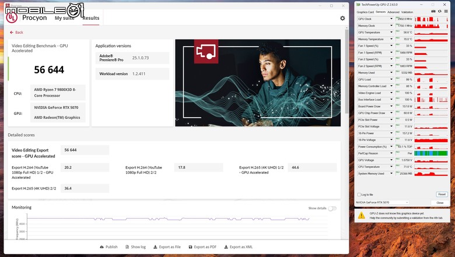Click AMD Ryzen 7 9800X3D CPU text
The width and height of the screenshot is (455, 257).
[55, 93]
